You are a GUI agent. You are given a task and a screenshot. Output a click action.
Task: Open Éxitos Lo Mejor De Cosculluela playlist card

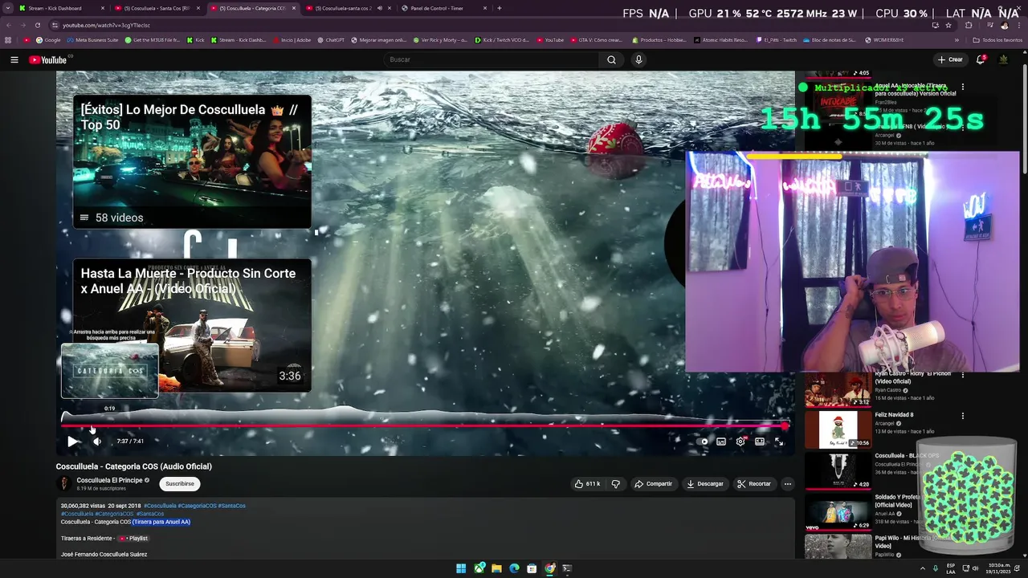tap(192, 161)
